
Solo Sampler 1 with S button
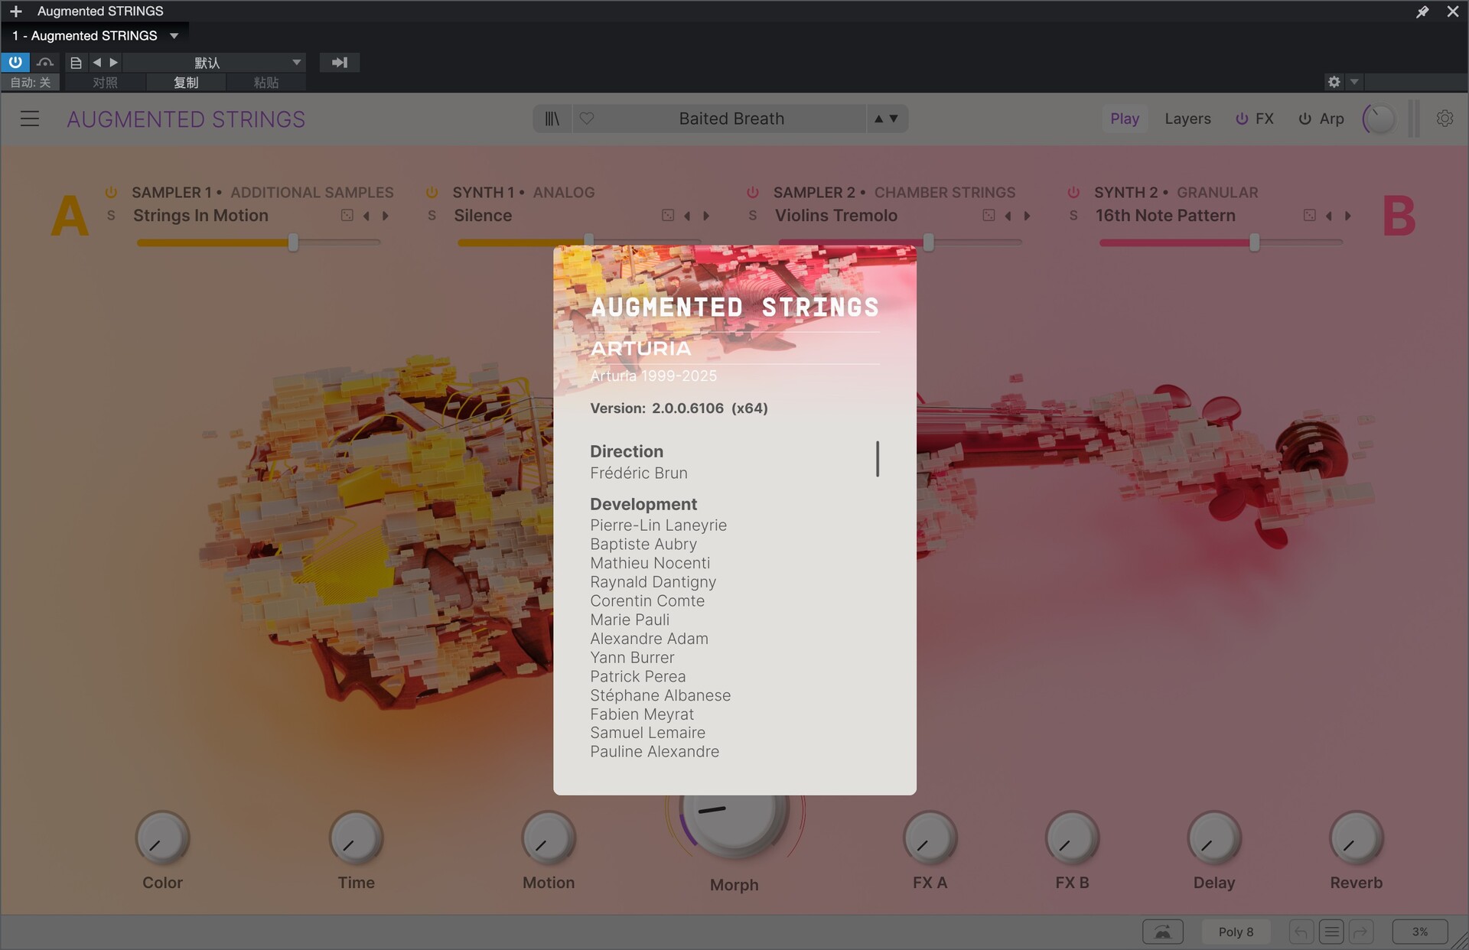coord(111,216)
